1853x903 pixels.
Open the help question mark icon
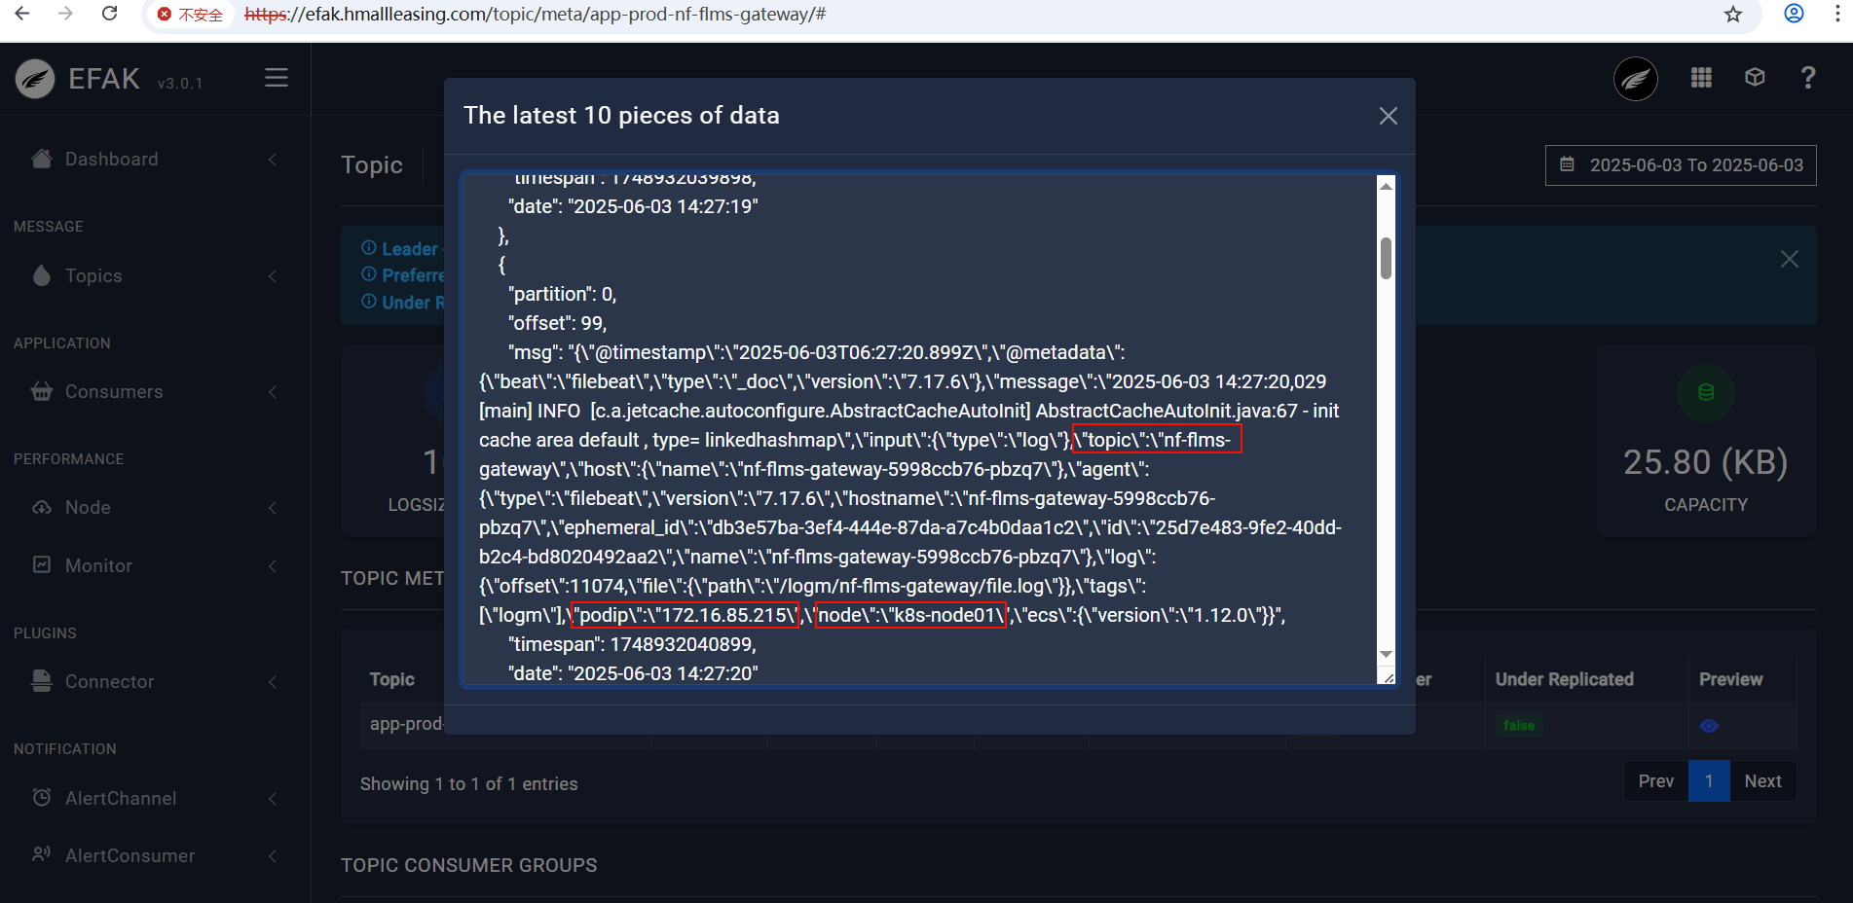coord(1808,78)
